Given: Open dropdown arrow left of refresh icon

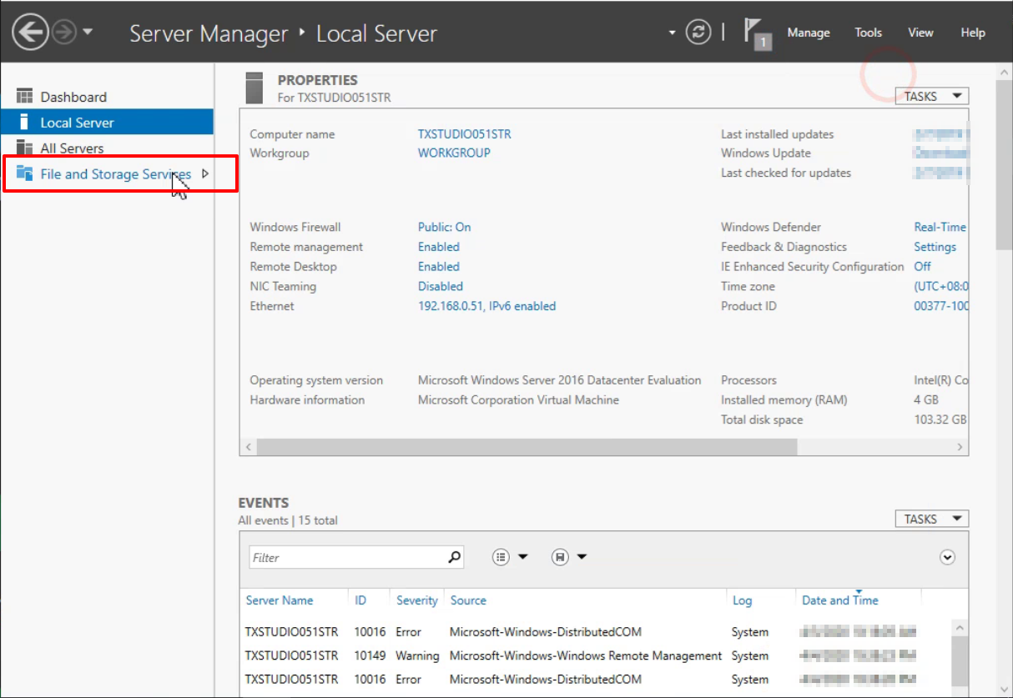Looking at the screenshot, I should pyautogui.click(x=673, y=33).
